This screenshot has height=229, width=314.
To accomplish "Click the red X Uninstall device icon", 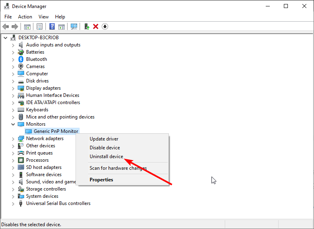I will click(x=96, y=26).
